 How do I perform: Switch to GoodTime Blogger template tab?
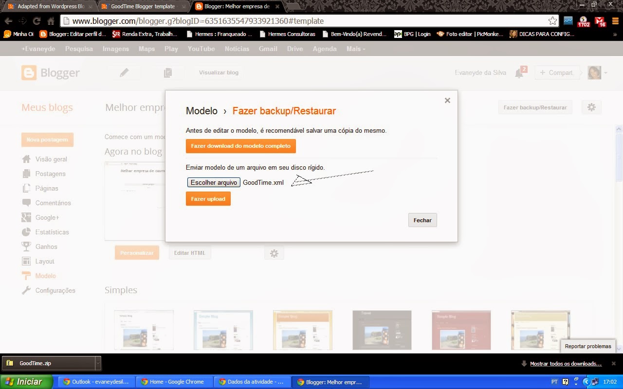pyautogui.click(x=142, y=6)
